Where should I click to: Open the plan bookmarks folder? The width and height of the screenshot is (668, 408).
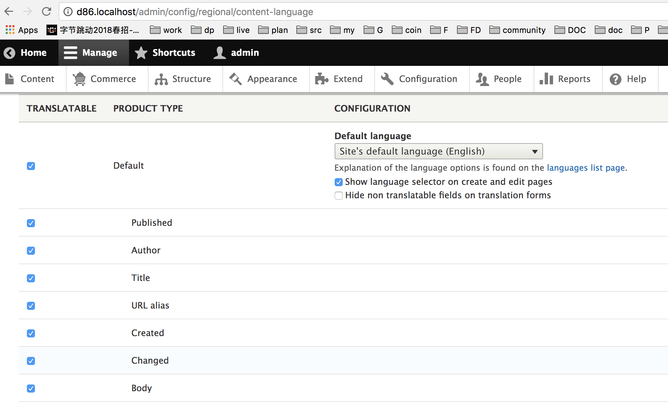pos(273,30)
